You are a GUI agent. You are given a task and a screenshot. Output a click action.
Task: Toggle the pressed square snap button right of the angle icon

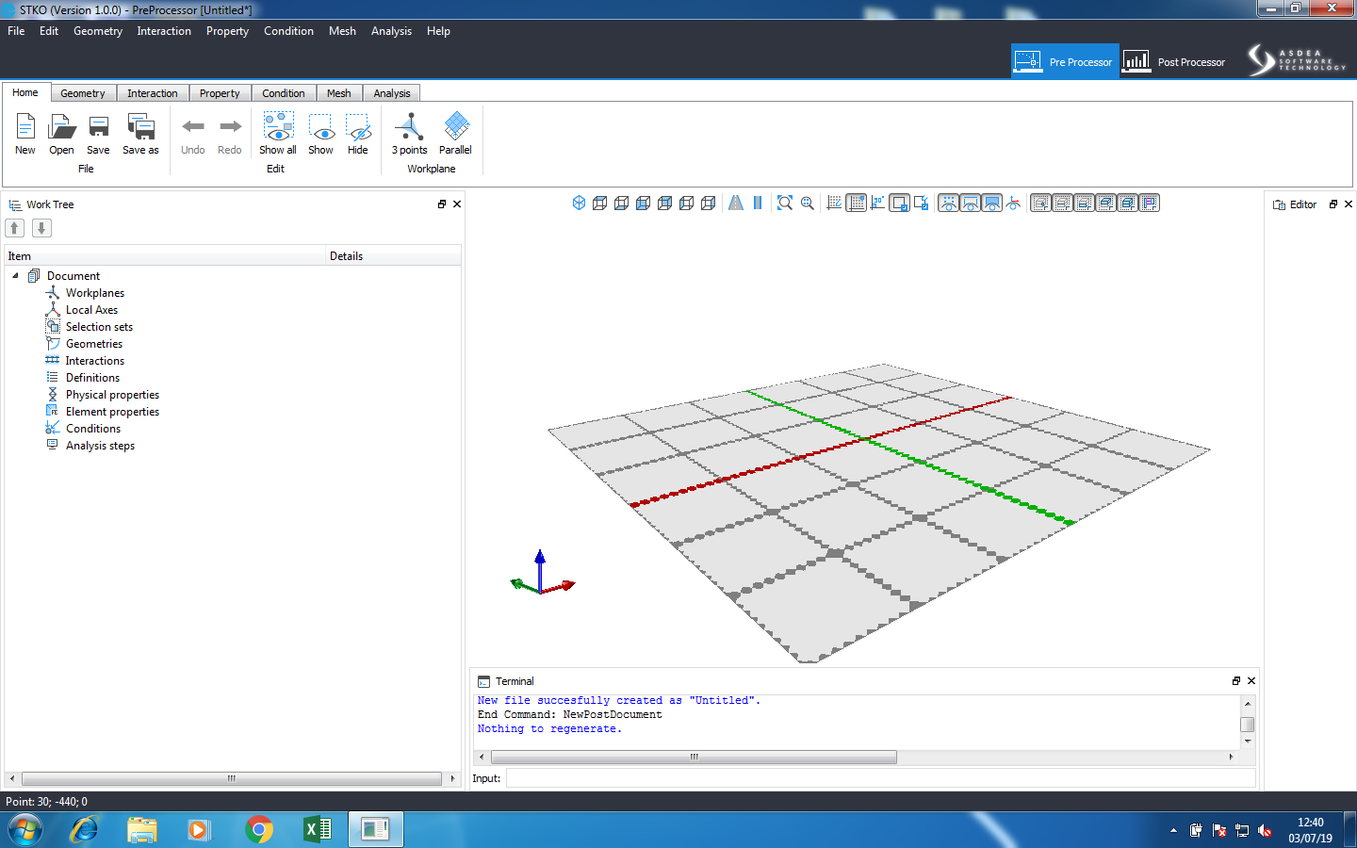(900, 203)
